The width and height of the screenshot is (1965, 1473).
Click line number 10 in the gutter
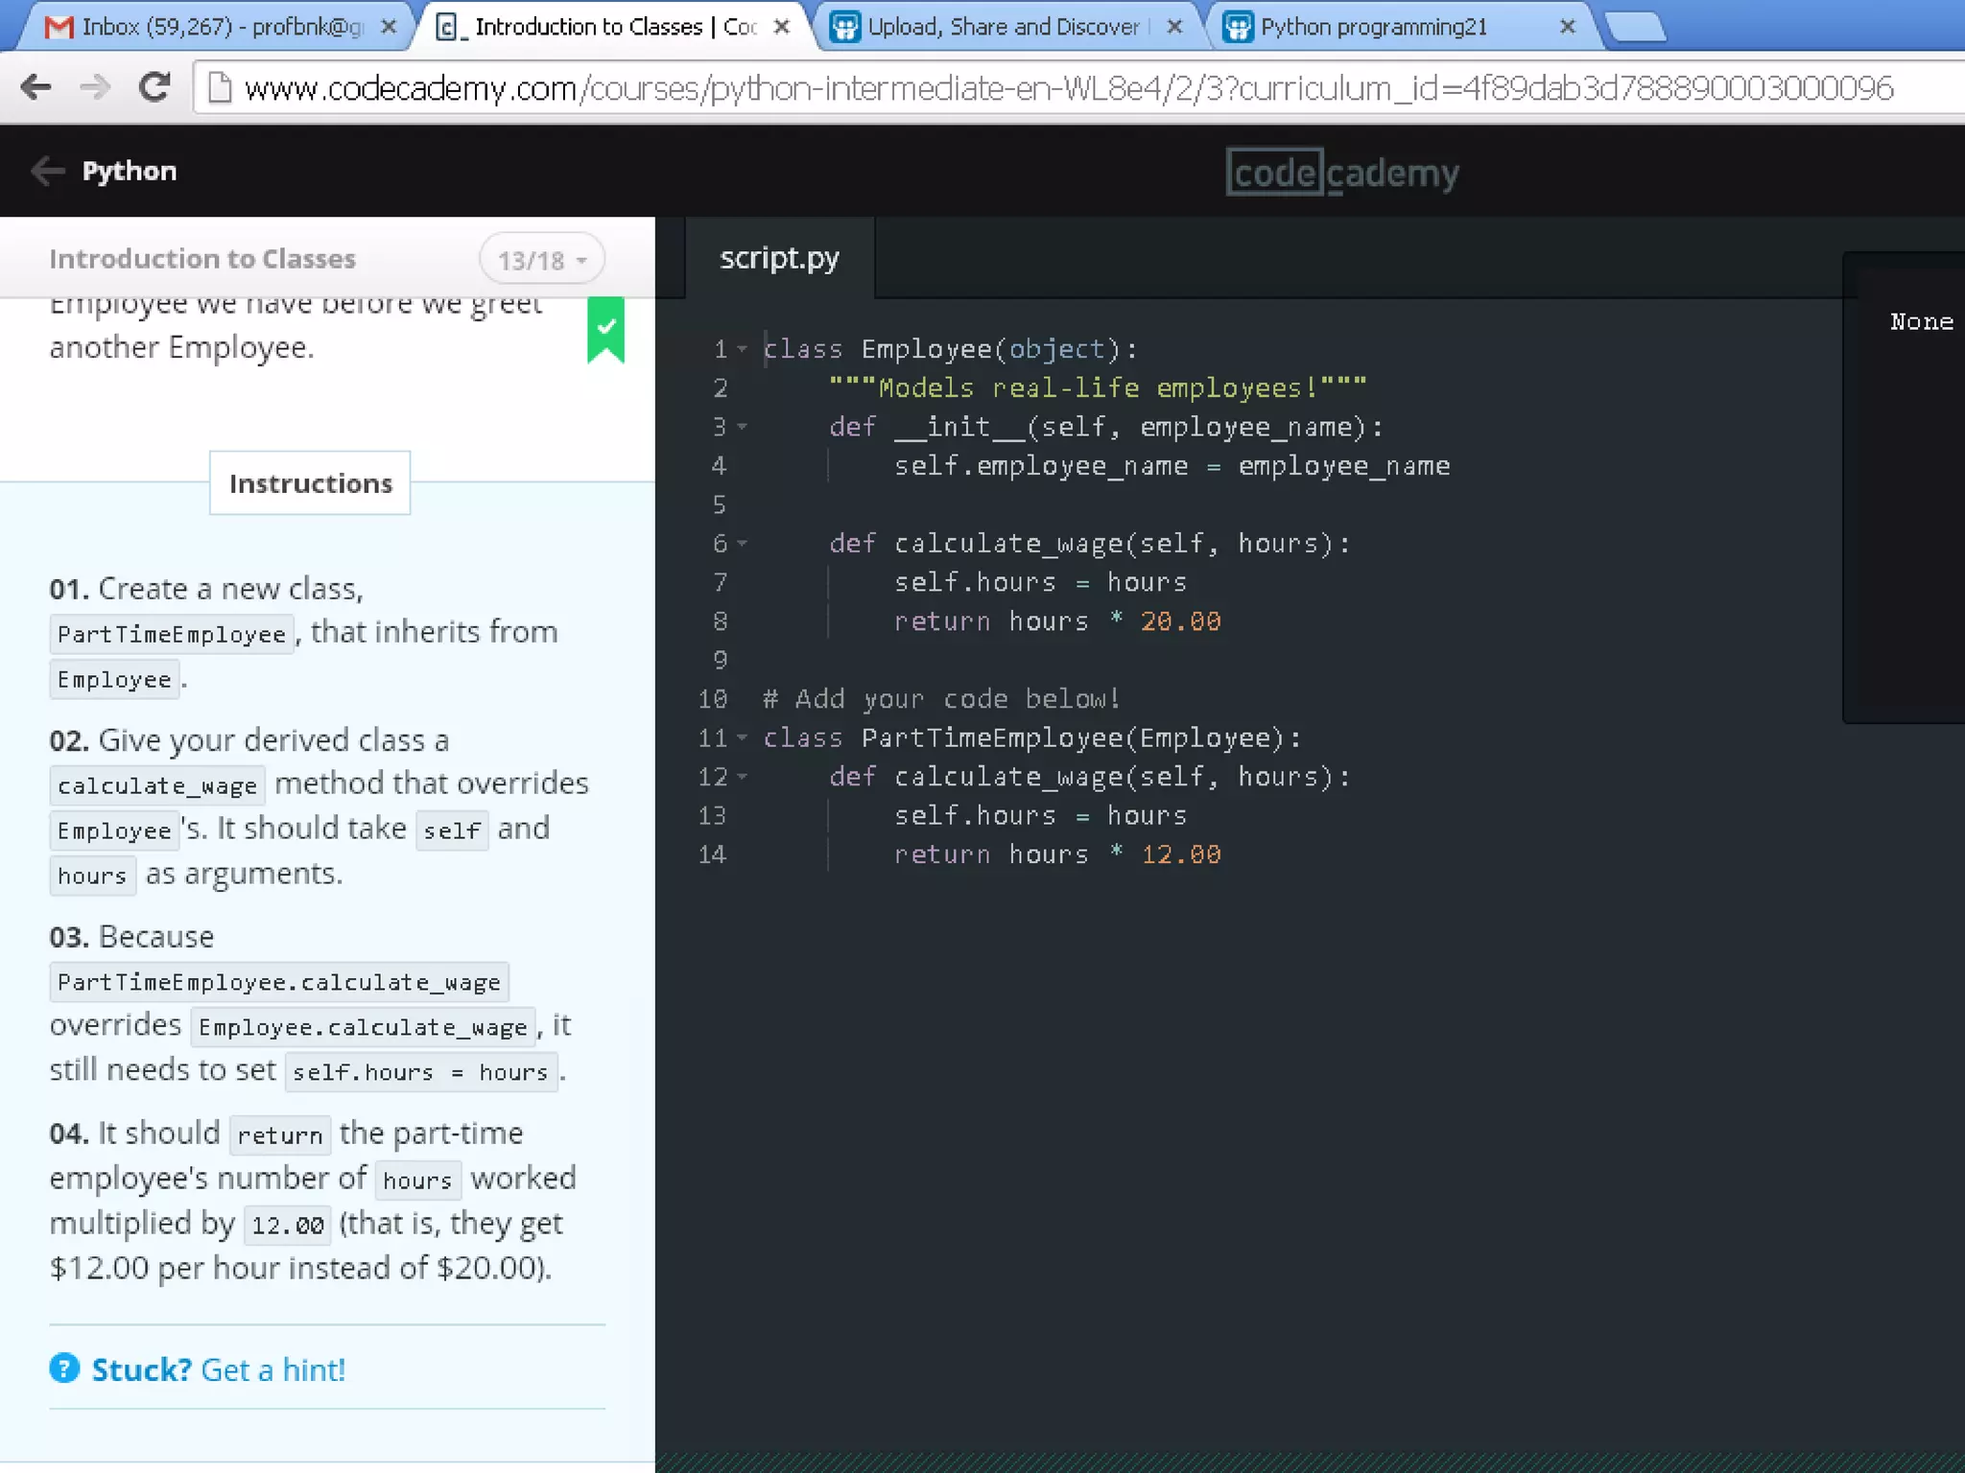pos(712,699)
